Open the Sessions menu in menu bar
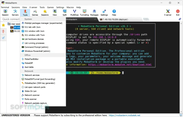Image resolution: width=183 pixels, height=117 pixels. [16, 7]
